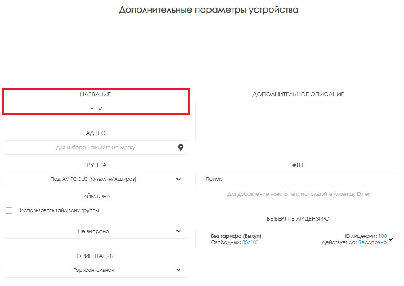404x286 pixels.
Task: Click the Использовать таймзону группы label text
Action: [59, 210]
